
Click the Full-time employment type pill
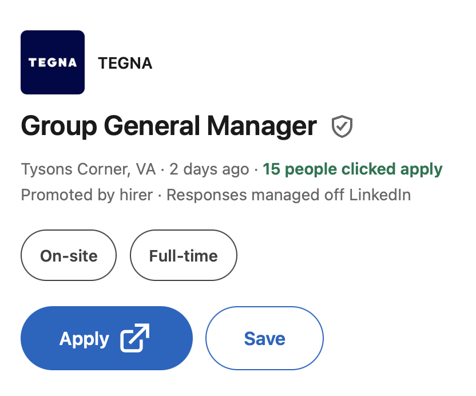pos(183,255)
